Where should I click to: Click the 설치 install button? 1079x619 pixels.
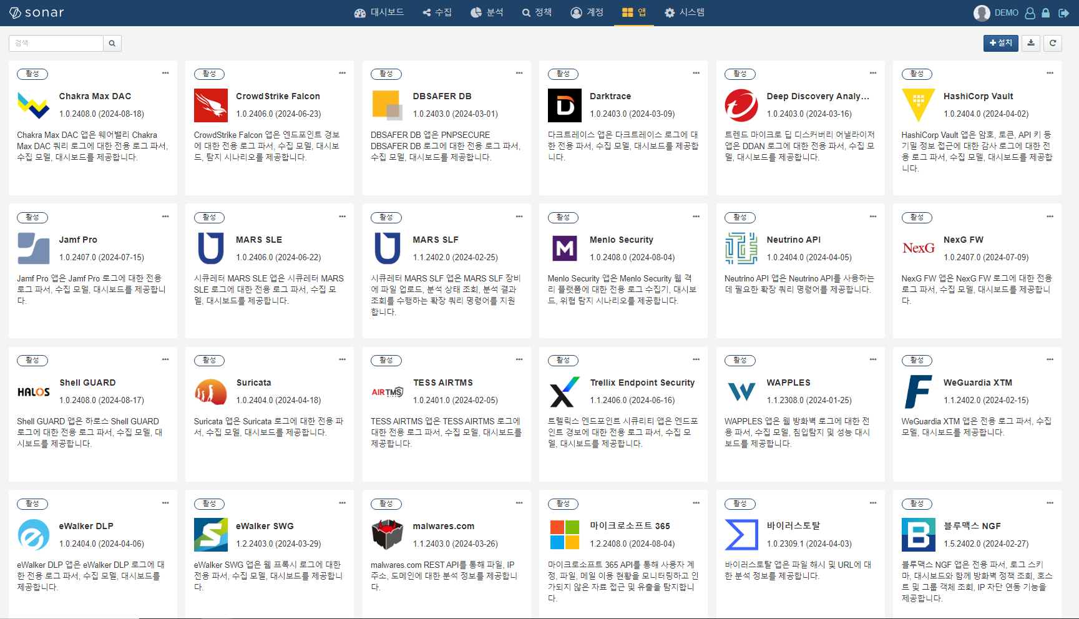[x=1001, y=43]
